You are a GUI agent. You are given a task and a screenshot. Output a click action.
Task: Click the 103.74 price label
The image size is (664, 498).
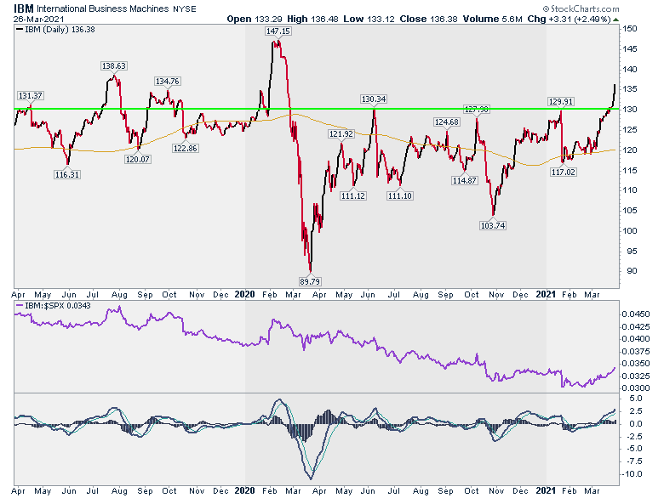493,226
